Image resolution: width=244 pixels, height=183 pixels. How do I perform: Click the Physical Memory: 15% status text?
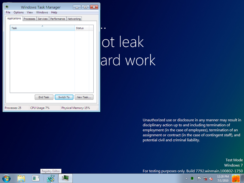pyautogui.click(x=76, y=108)
